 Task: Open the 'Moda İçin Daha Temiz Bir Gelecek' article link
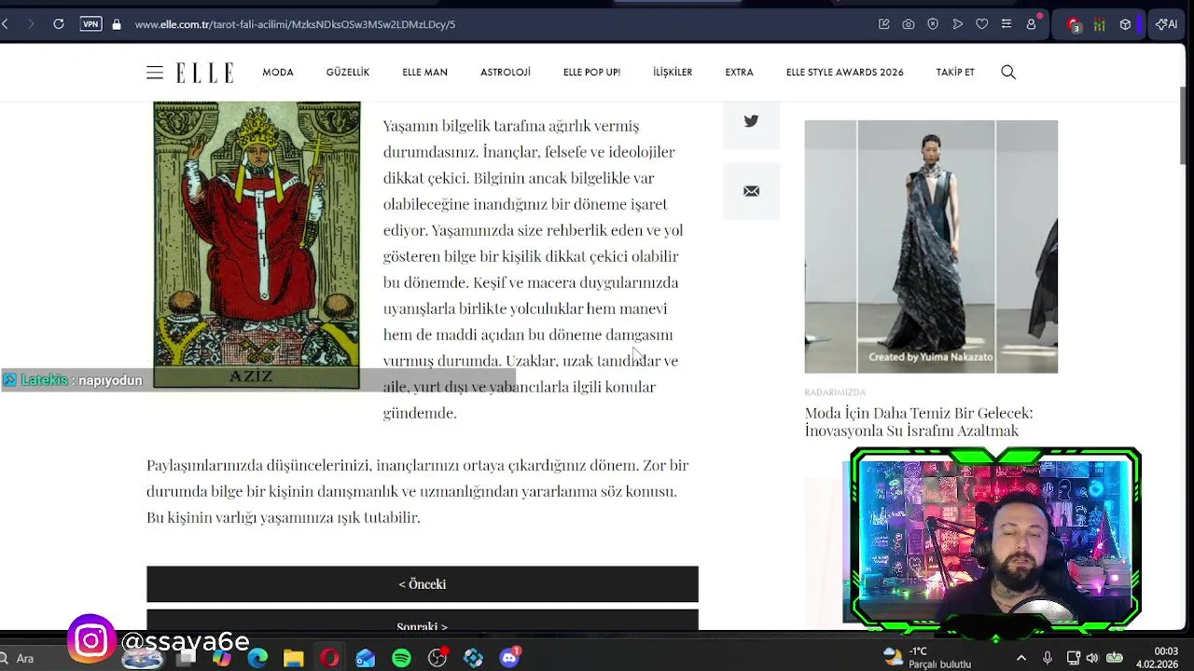coord(919,421)
